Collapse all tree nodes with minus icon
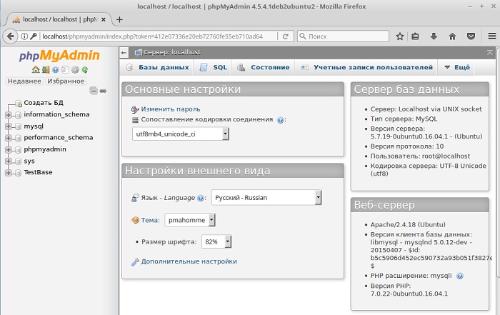 94,91
